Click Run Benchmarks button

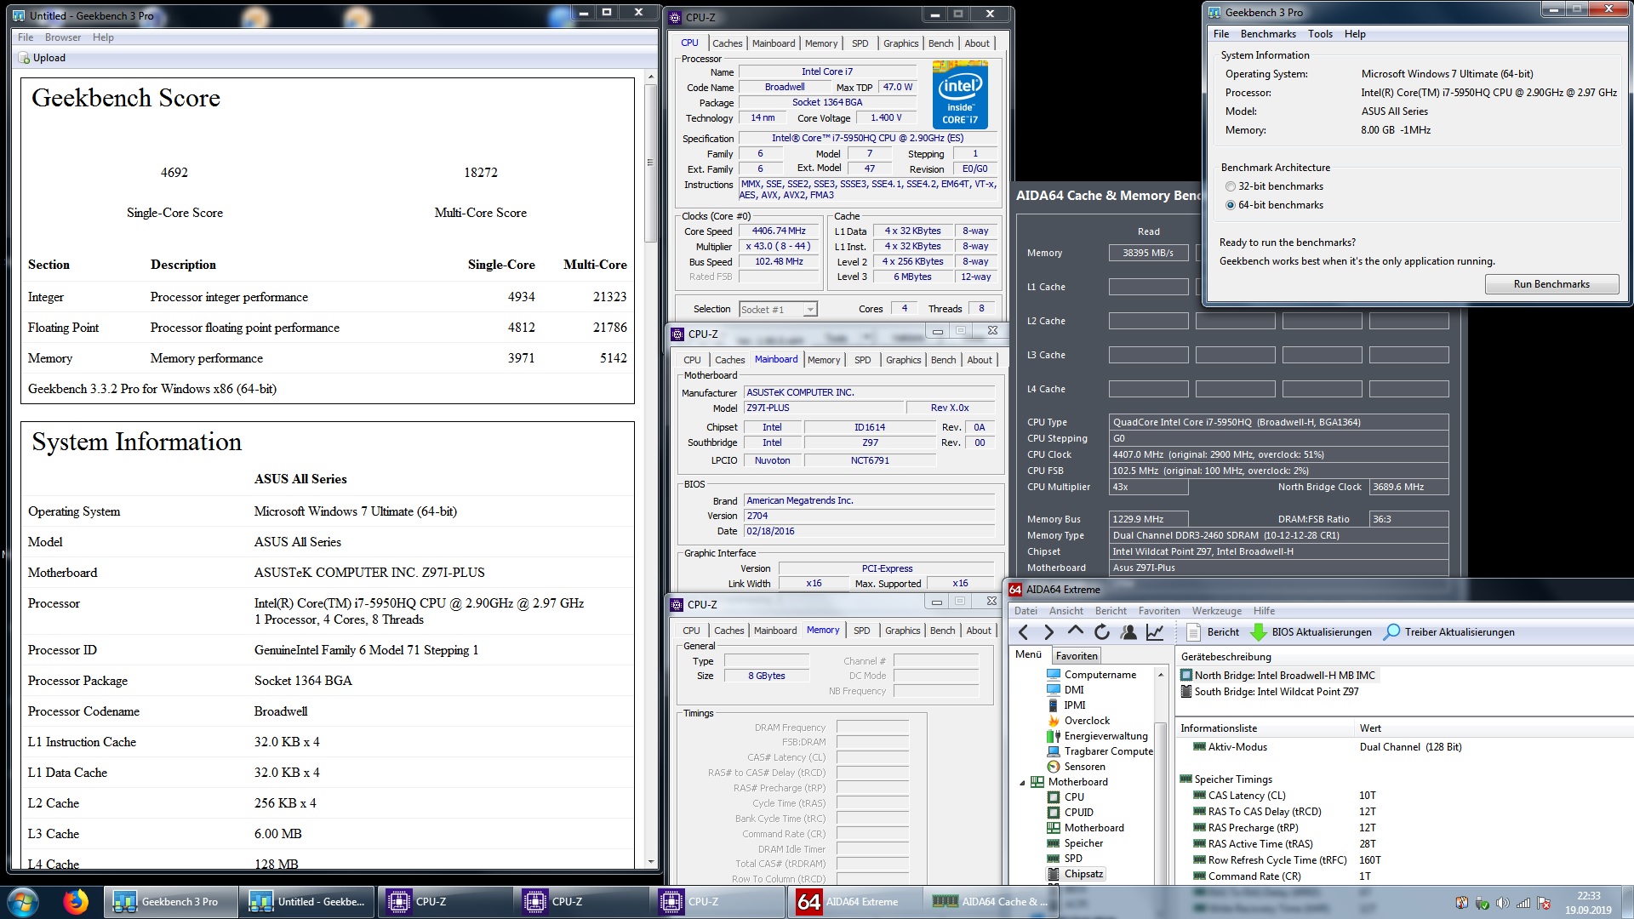coord(1551,284)
